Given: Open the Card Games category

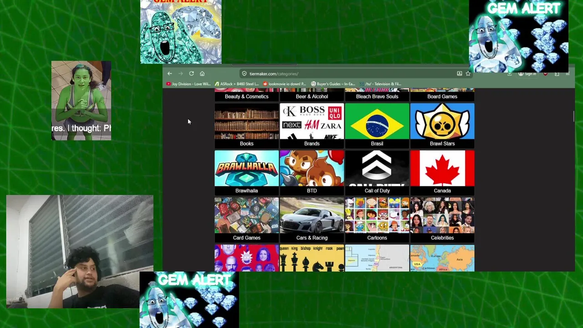Looking at the screenshot, I should point(246,220).
